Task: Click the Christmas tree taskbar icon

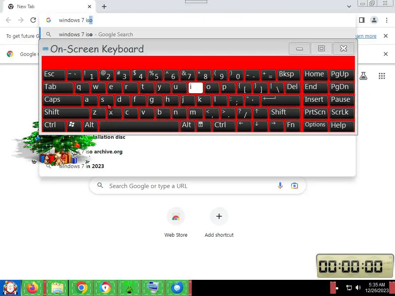Action: click(x=129, y=288)
